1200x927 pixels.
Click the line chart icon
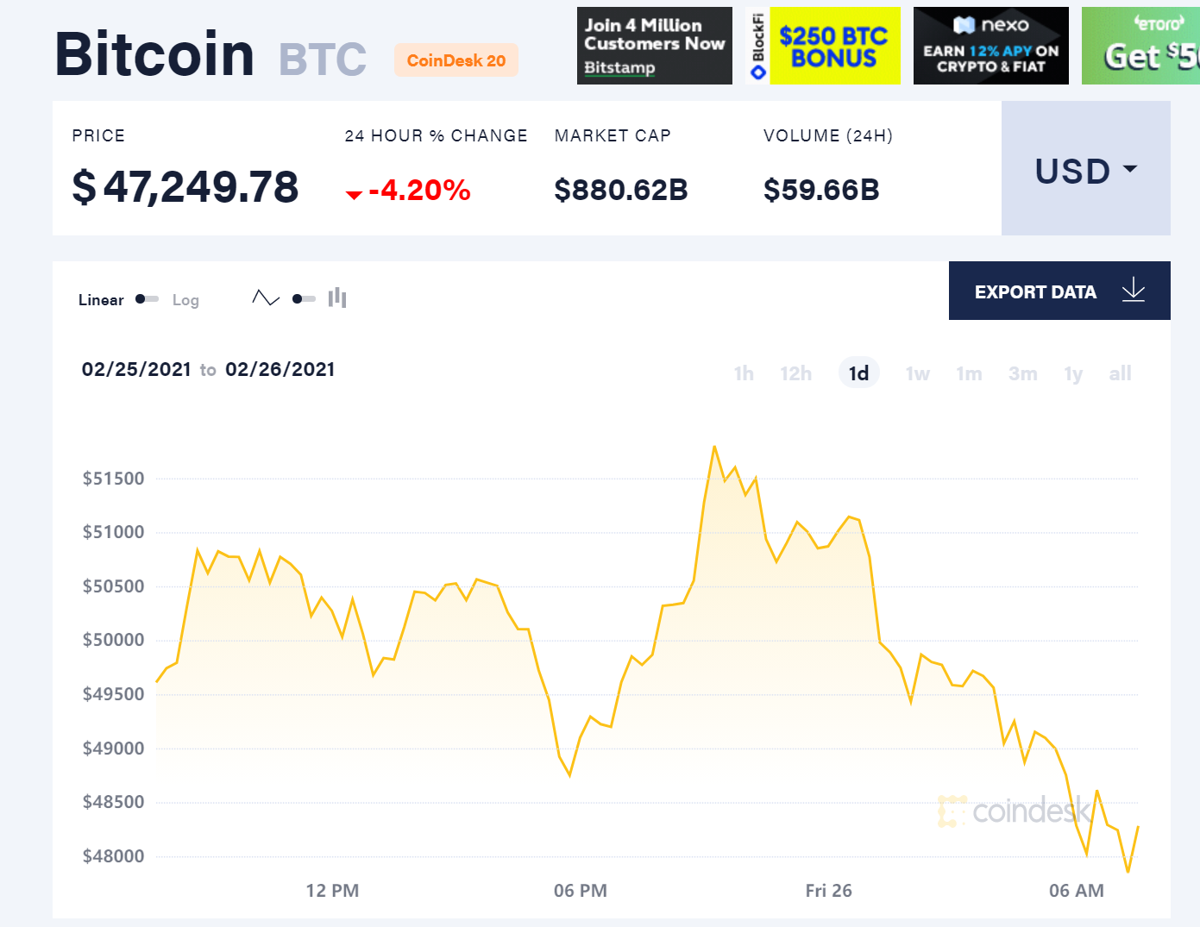click(x=266, y=298)
